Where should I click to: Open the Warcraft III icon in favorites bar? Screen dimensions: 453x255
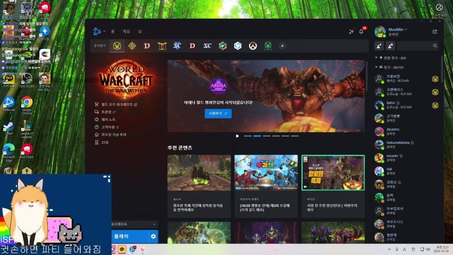[x=162, y=46]
